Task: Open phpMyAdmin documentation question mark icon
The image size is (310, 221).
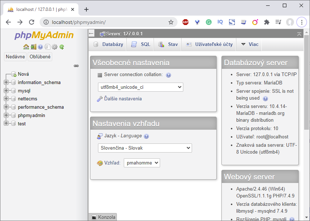Action: [x=40, y=47]
